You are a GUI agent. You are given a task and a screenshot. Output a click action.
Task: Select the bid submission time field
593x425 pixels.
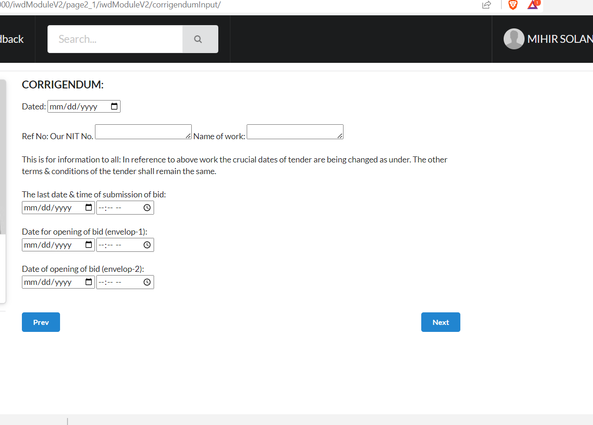[125, 208]
